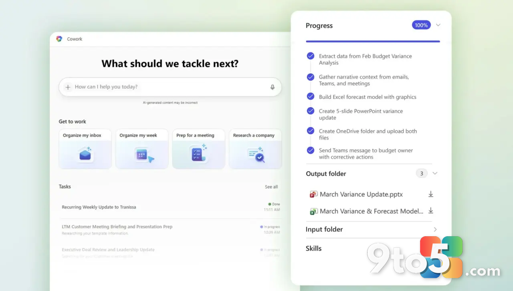Screen dimensions: 513x291
Task: Click the blue progress bar
Action: coord(373,41)
